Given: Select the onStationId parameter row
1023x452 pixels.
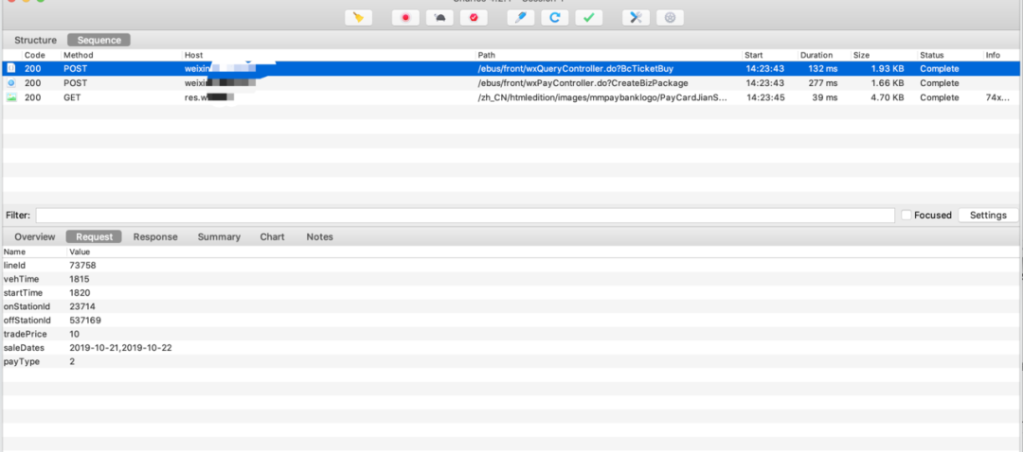Looking at the screenshot, I should tap(511, 306).
